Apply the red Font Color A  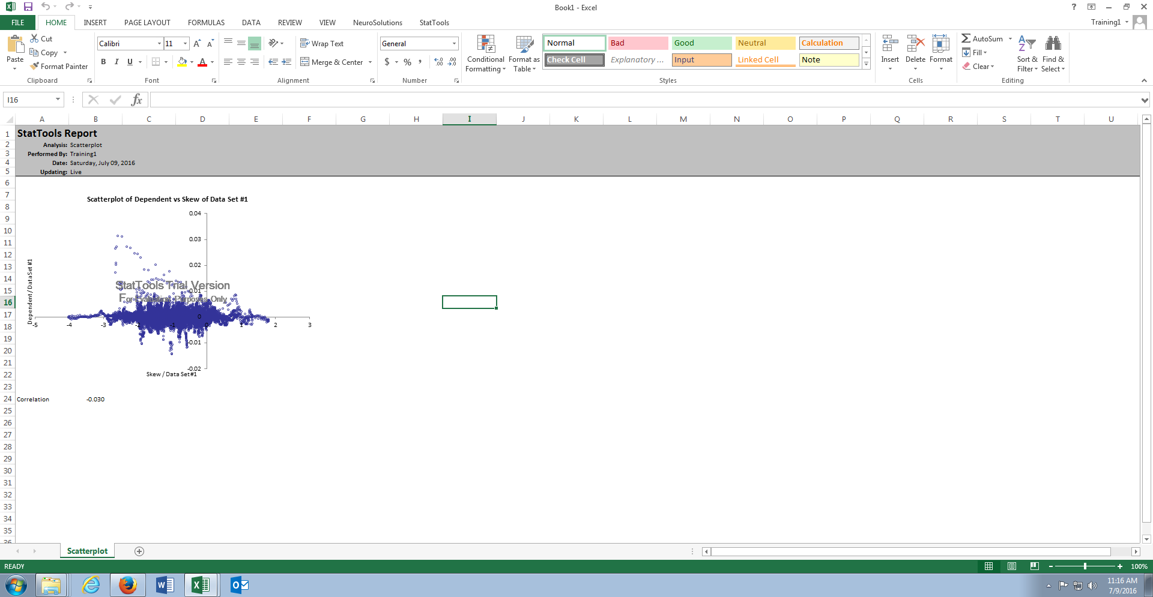click(x=202, y=62)
